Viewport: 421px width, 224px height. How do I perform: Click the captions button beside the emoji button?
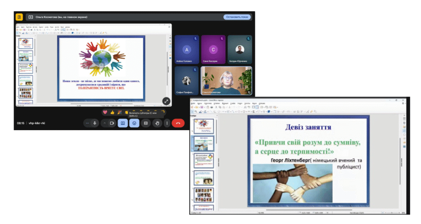146,123
